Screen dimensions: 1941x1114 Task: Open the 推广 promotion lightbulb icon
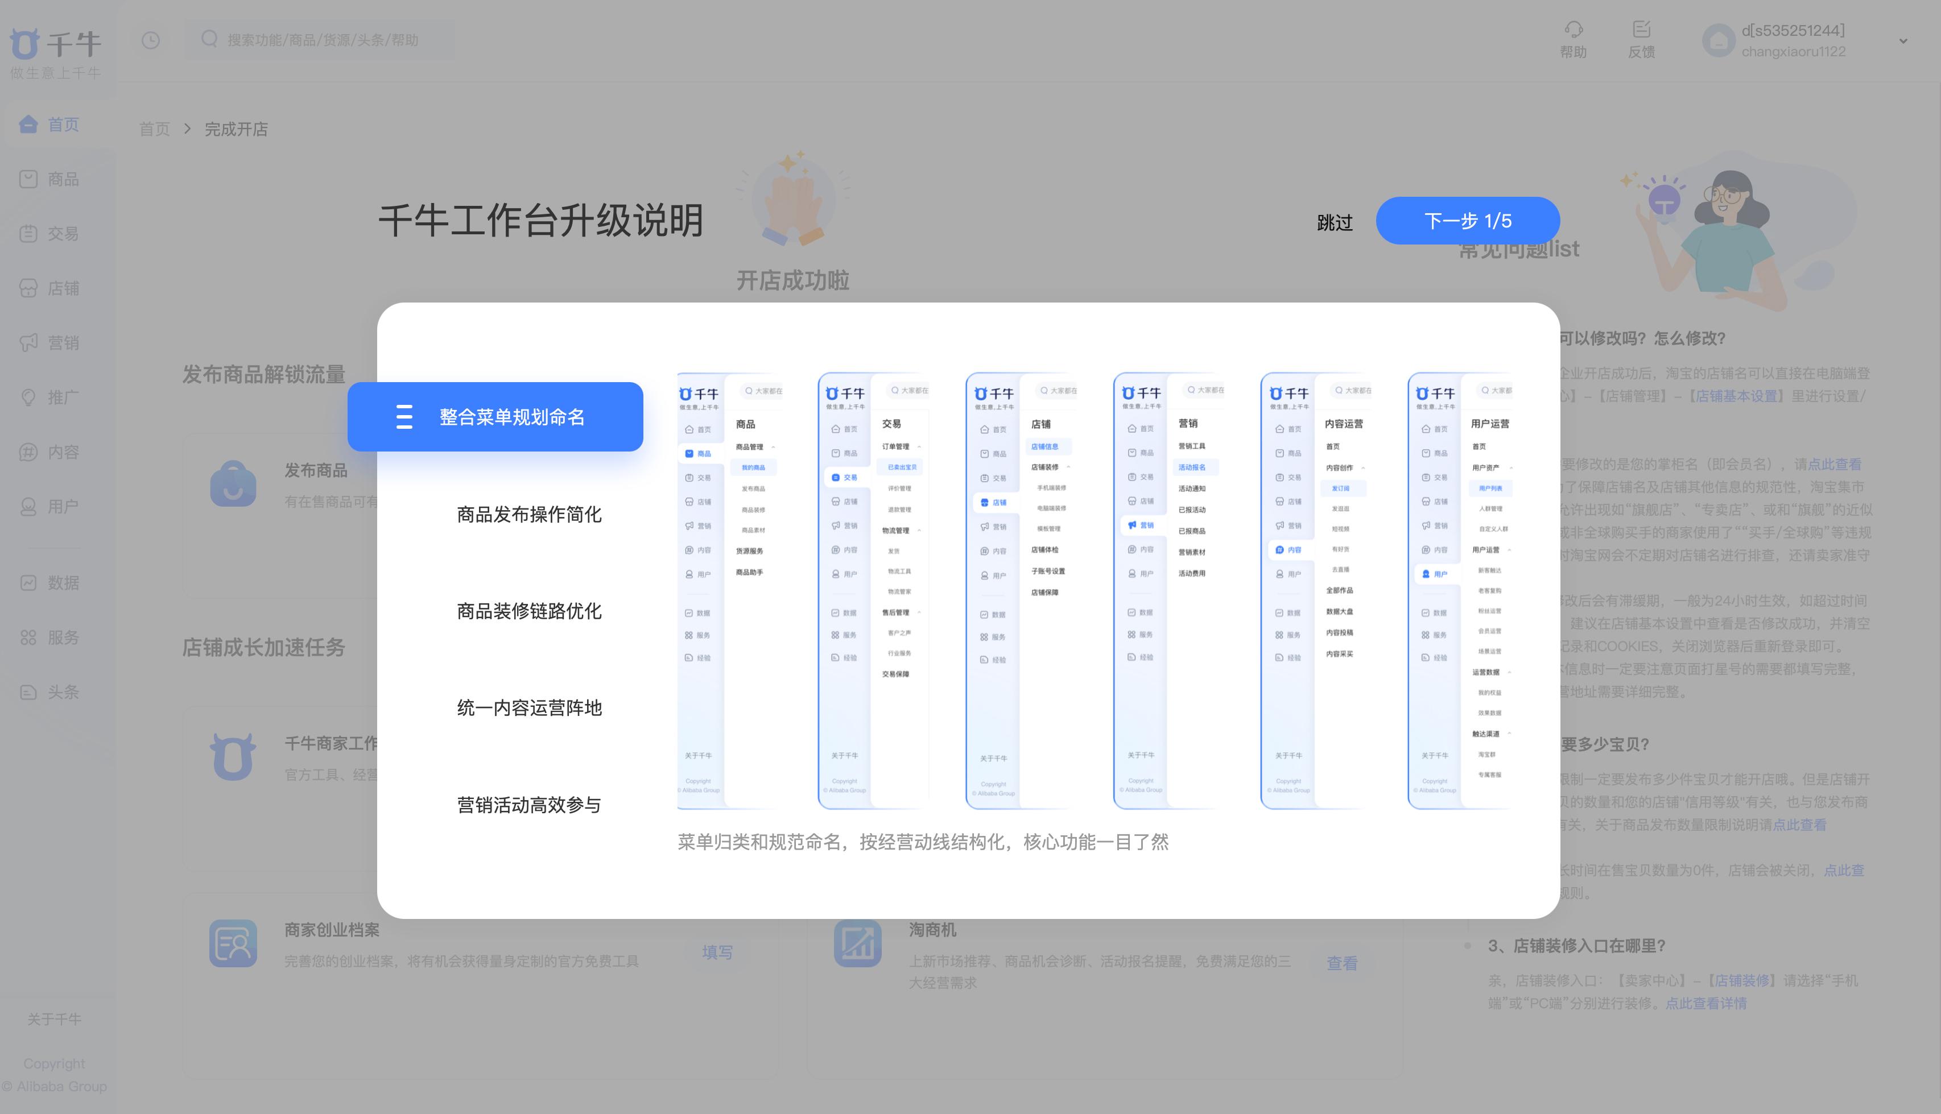(28, 397)
